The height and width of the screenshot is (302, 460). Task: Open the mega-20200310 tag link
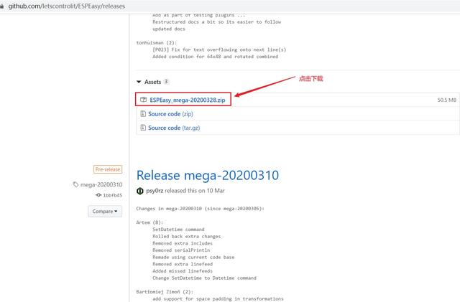click(101, 184)
